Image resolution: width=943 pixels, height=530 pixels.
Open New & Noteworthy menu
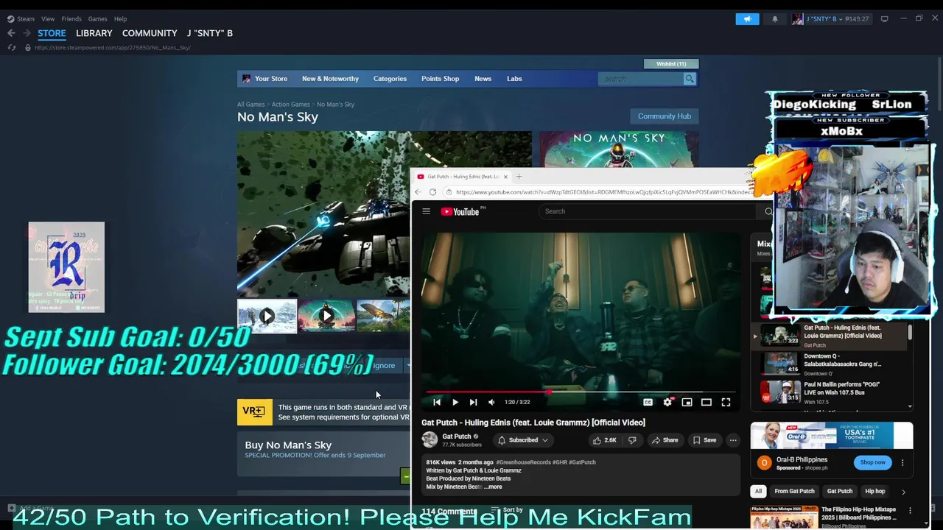[330, 79]
